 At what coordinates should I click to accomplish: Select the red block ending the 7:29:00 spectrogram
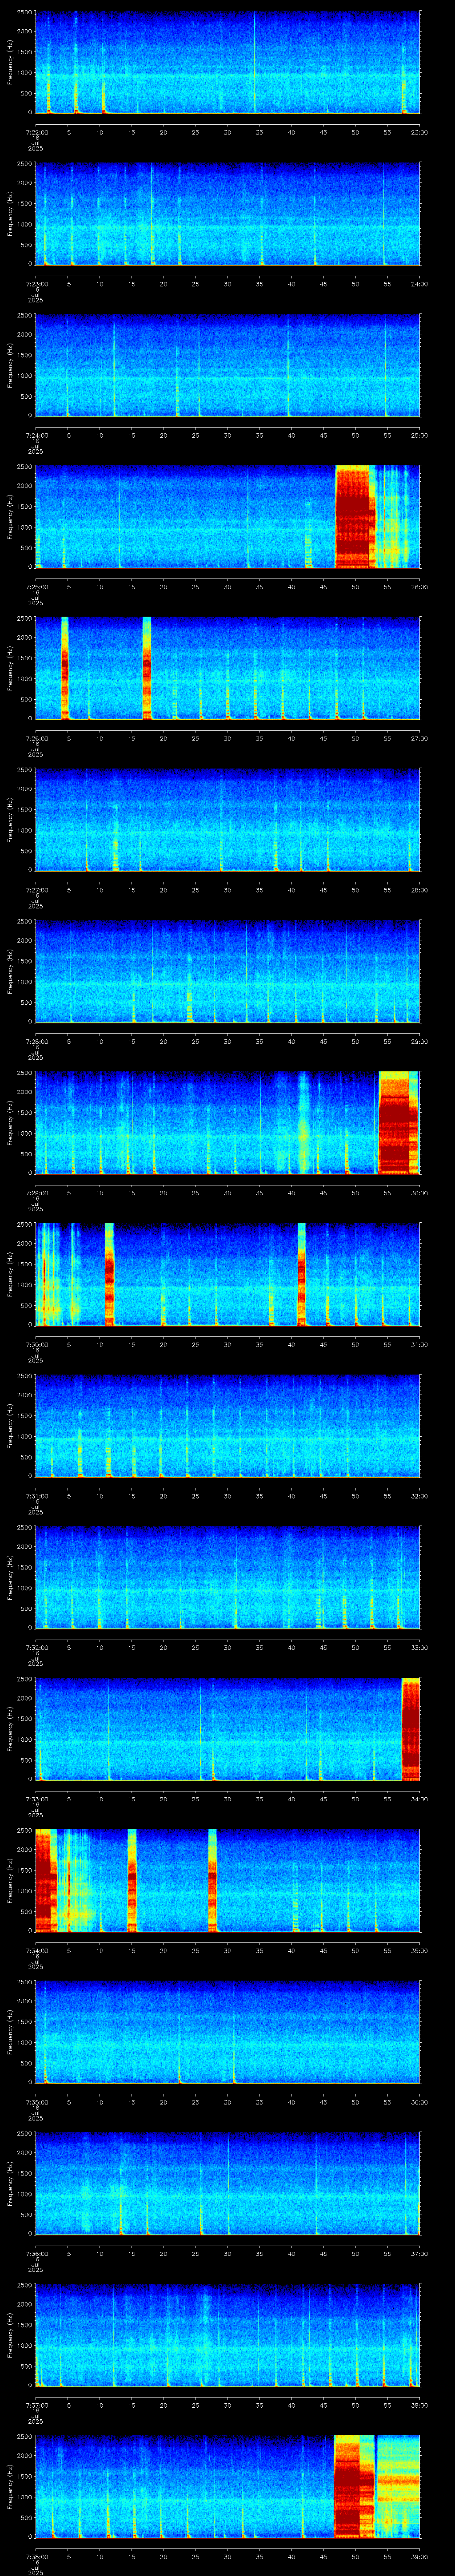pos(398,1122)
